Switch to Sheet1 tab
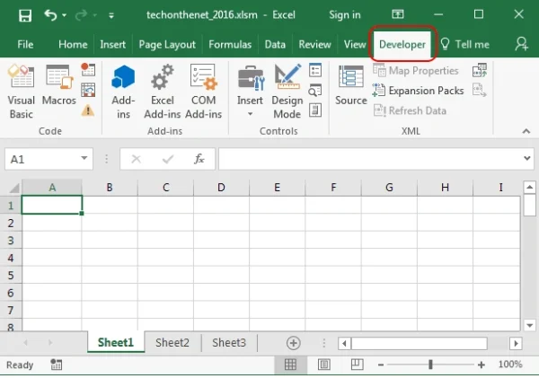 click(x=116, y=342)
